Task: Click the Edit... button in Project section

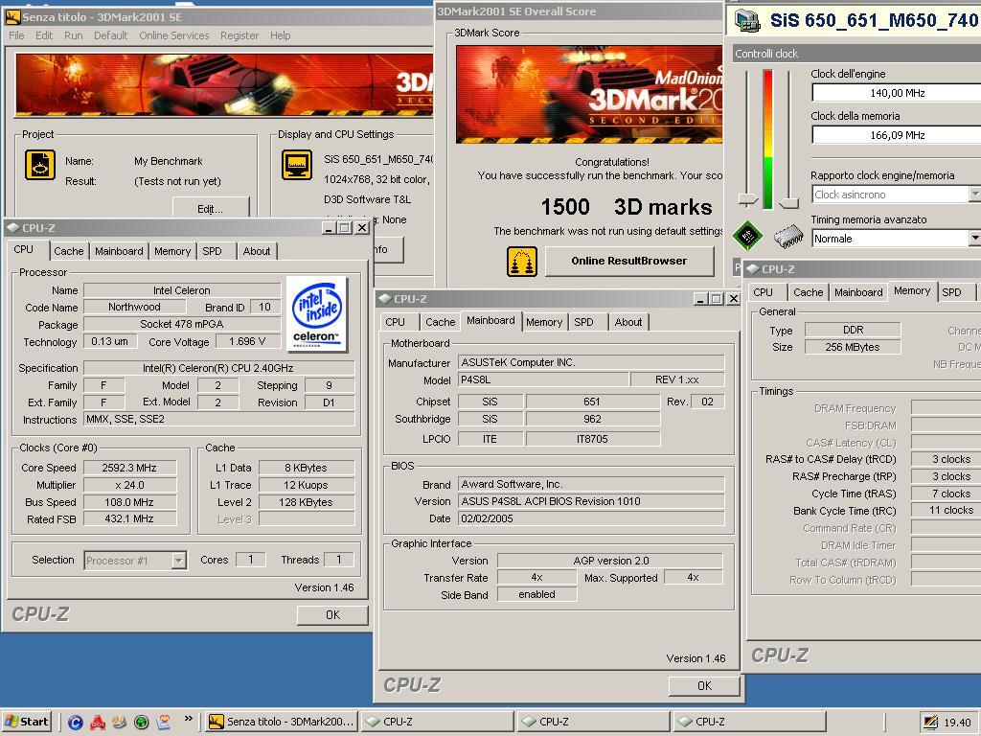Action: pyautogui.click(x=210, y=207)
